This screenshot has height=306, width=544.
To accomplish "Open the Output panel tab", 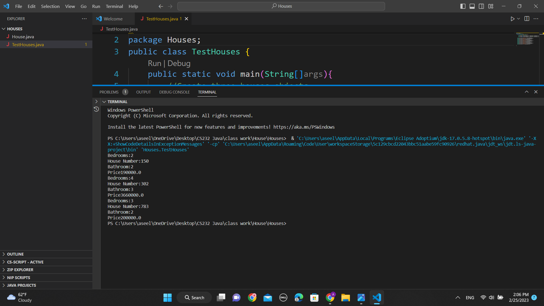I will [x=143, y=92].
